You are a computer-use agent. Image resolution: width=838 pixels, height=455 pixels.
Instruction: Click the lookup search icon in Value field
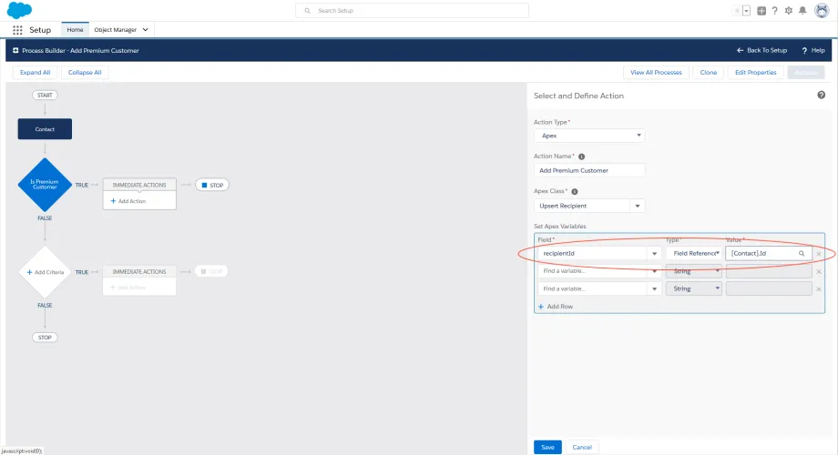point(802,254)
